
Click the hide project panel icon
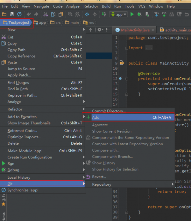108,30
